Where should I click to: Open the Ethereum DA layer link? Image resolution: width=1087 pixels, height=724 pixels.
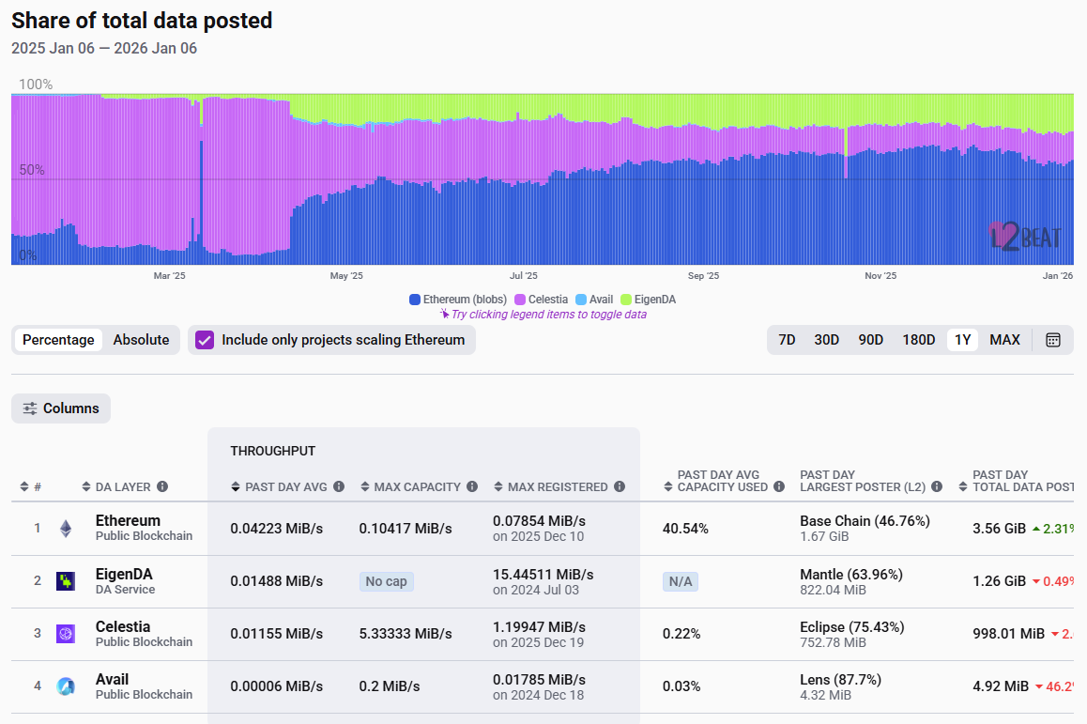pos(128,520)
